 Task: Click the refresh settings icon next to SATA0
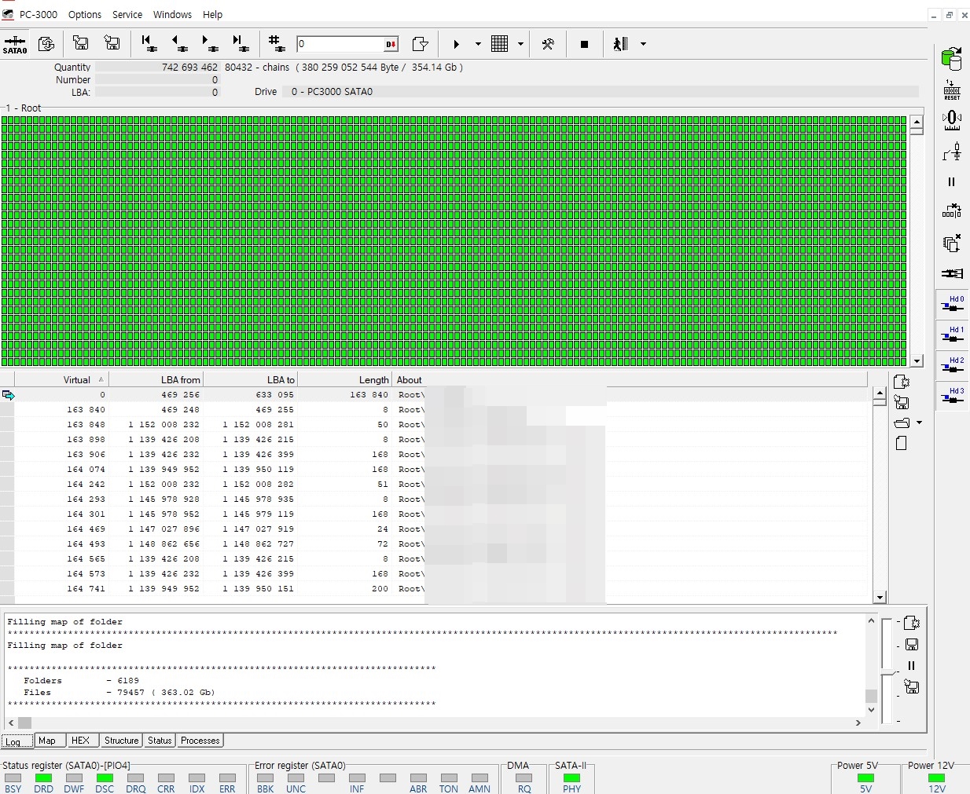coord(46,44)
